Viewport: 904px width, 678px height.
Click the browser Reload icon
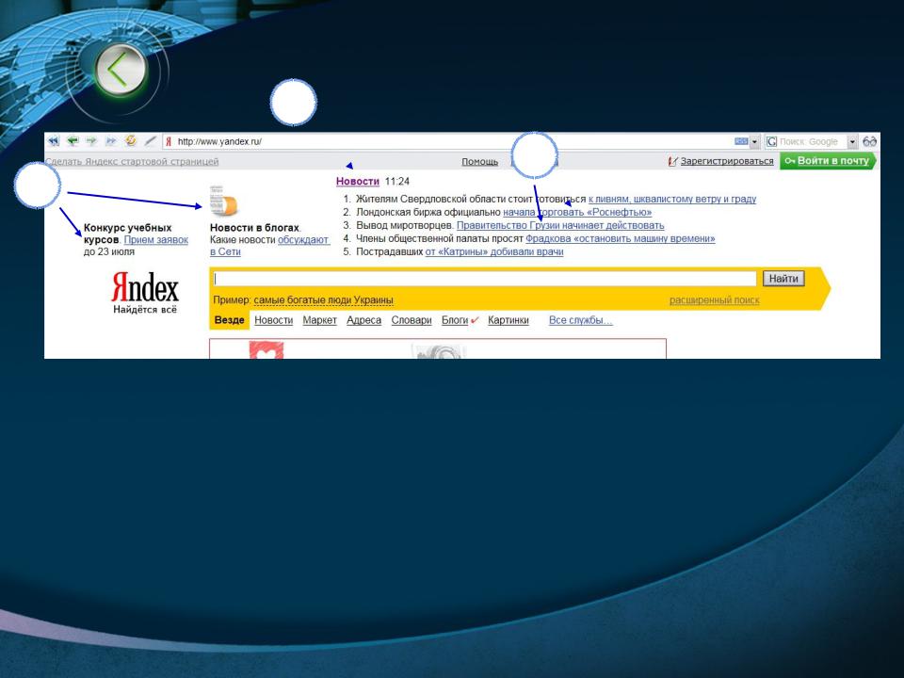131,140
